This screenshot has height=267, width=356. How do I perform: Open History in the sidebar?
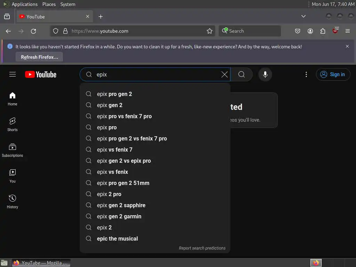coord(13,202)
